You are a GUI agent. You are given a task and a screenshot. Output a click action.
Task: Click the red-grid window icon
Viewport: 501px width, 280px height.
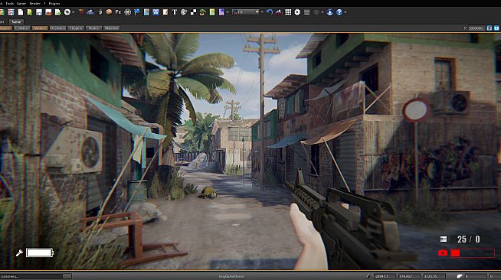pos(11,12)
